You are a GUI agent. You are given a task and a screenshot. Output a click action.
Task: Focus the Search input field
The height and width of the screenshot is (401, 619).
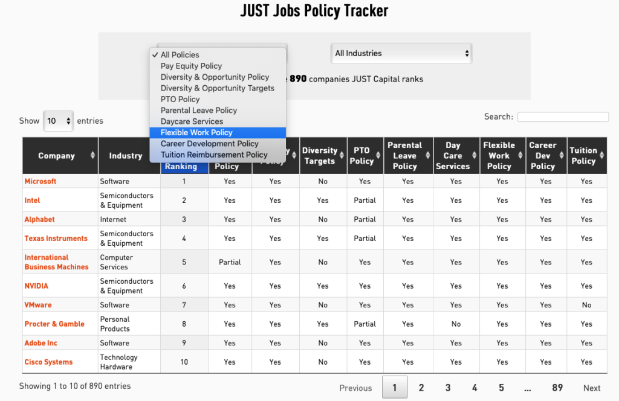point(563,117)
